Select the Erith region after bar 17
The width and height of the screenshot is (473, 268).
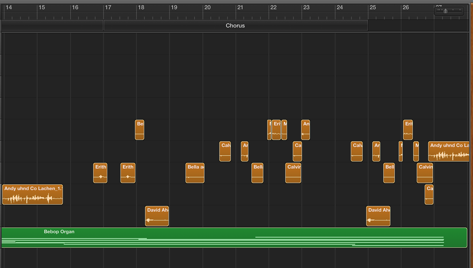tap(128, 173)
